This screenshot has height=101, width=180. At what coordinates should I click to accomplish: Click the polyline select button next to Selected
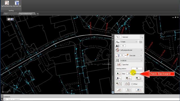pyautogui.click(x=118, y=37)
